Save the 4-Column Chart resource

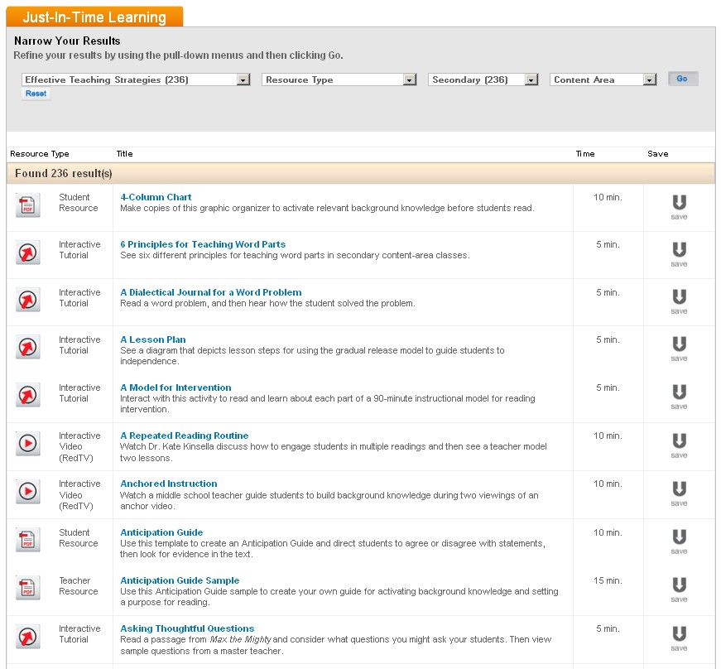tap(679, 206)
